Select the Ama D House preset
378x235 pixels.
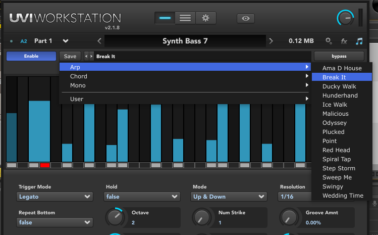[x=342, y=68]
